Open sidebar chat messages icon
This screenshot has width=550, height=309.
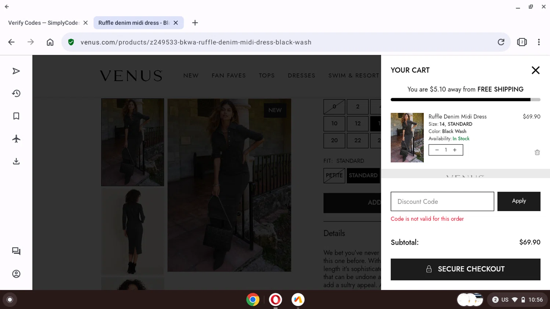pyautogui.click(x=16, y=251)
